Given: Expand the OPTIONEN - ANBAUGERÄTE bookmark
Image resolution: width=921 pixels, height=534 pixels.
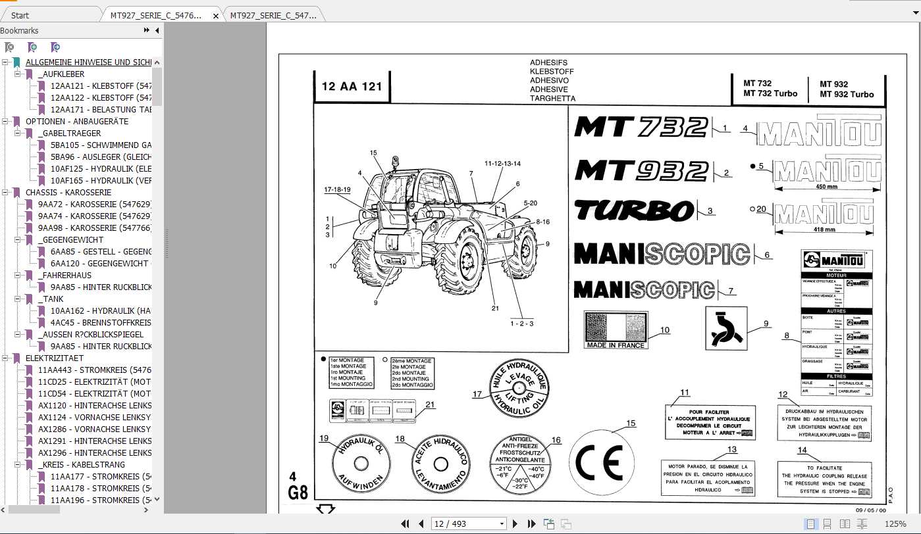Looking at the screenshot, I should click(6, 121).
